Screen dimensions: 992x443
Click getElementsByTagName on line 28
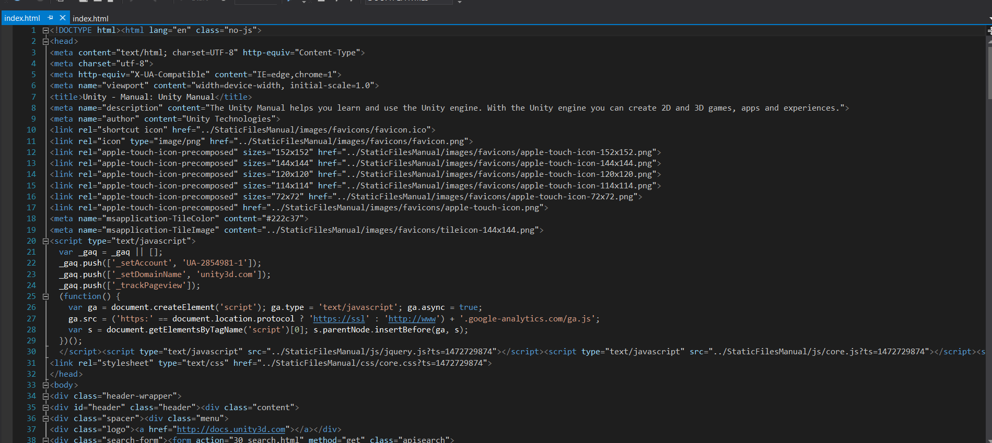pos(196,330)
